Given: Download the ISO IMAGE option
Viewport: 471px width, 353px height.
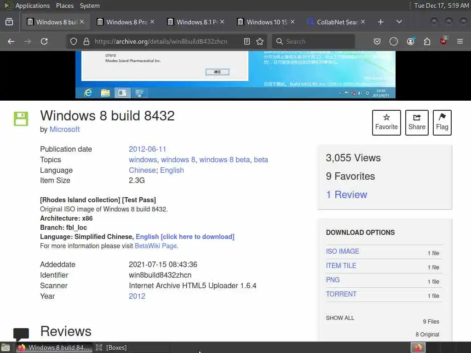Looking at the screenshot, I should tap(342, 251).
